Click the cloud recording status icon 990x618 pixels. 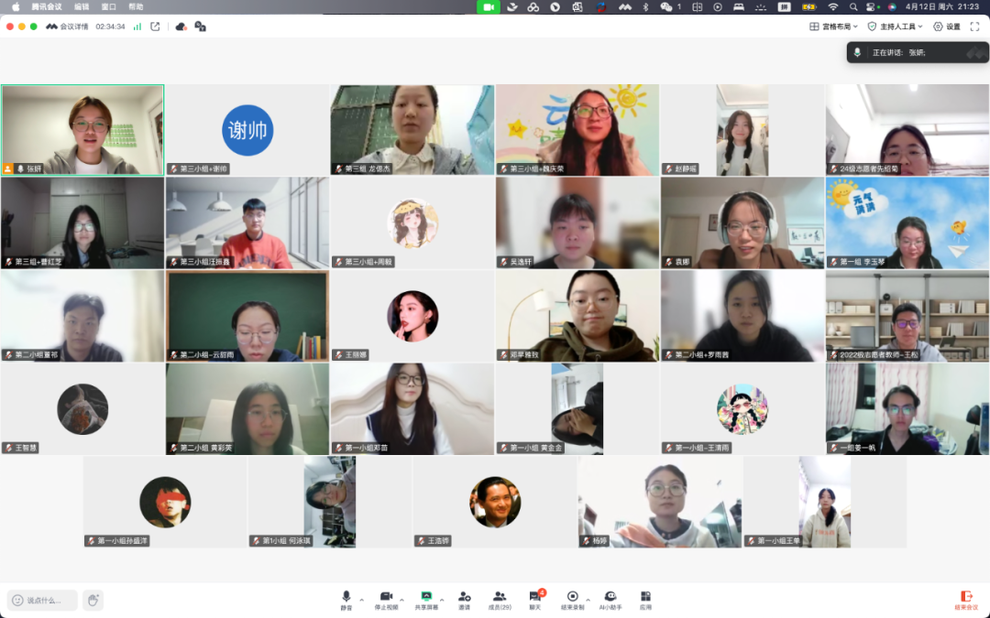[x=181, y=27]
